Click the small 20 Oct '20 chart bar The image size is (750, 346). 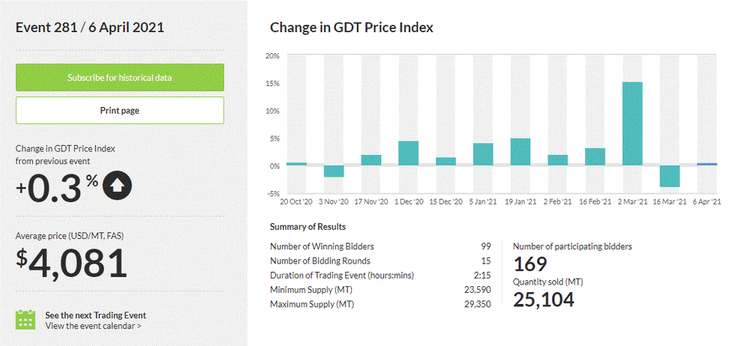click(296, 164)
